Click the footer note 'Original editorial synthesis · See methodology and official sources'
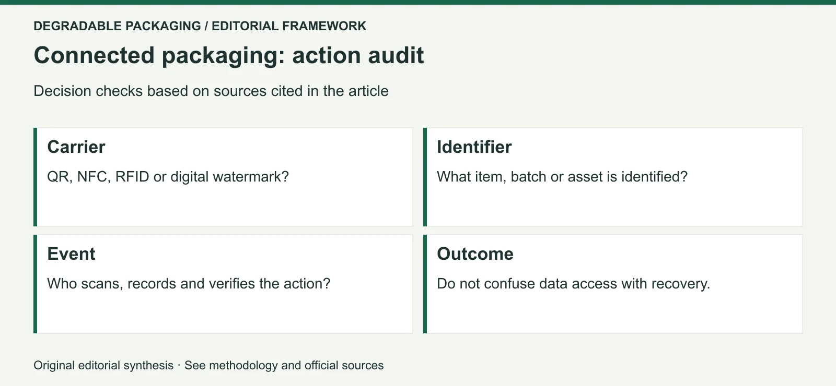The width and height of the screenshot is (836, 386). pos(208,365)
